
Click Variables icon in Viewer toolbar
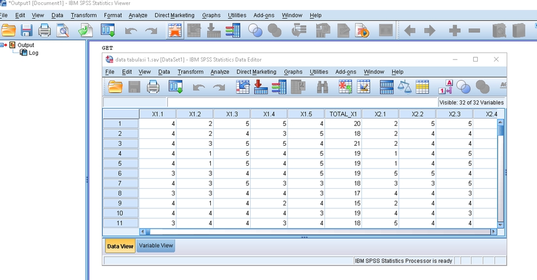tap(233, 30)
